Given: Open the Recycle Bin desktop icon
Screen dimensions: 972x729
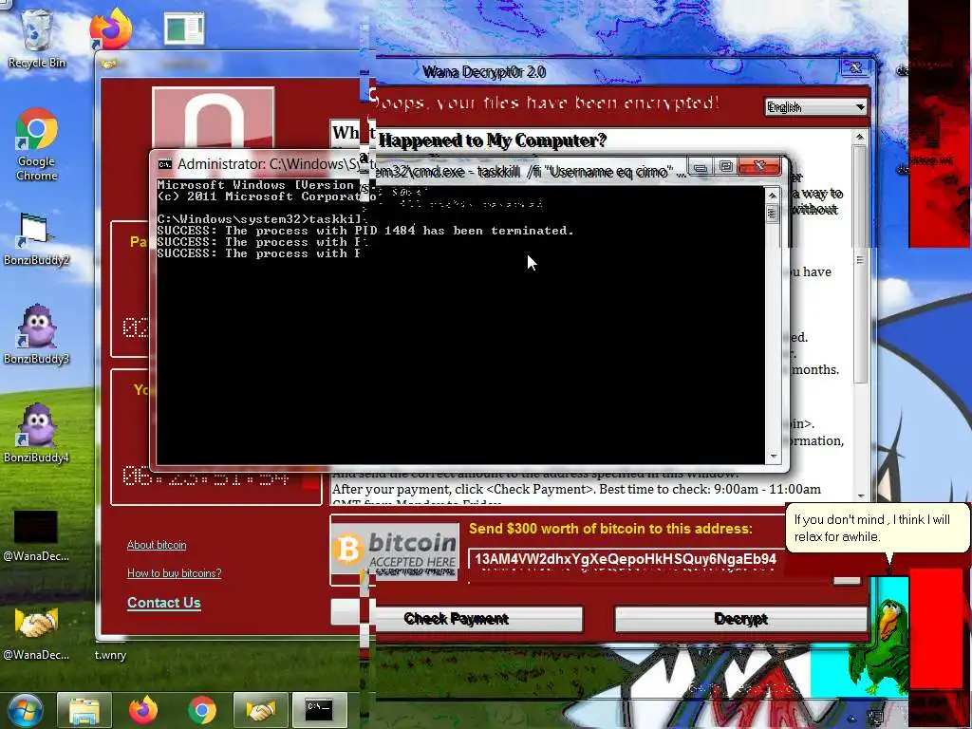Looking at the screenshot, I should click(x=37, y=38).
